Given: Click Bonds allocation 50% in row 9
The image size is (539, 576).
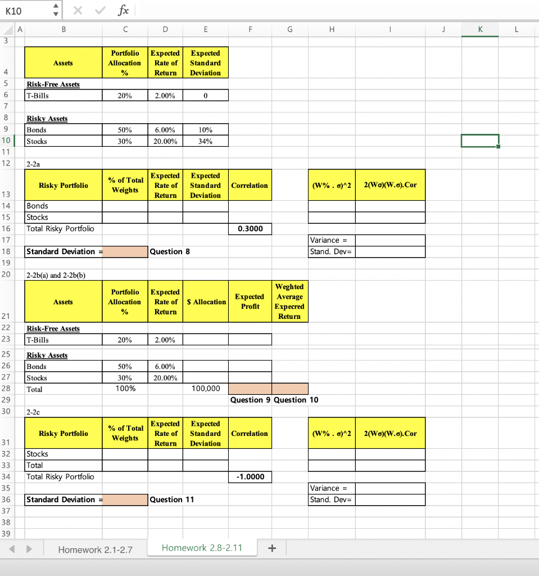Looking at the screenshot, I should (125, 130).
